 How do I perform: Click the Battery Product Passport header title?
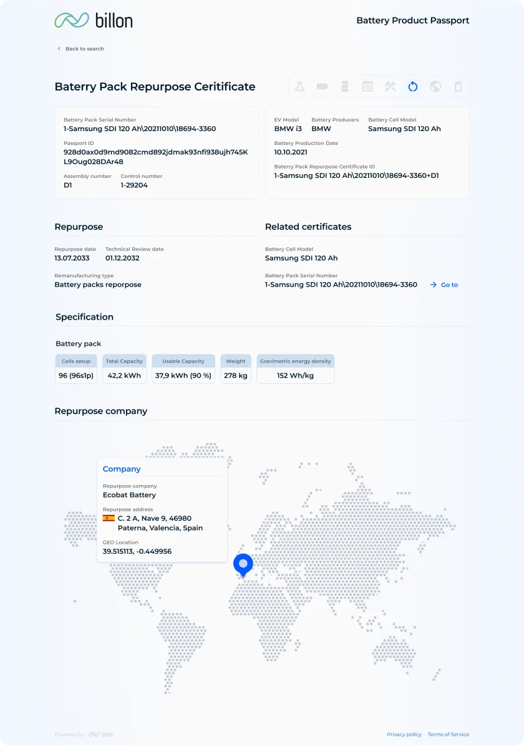(413, 21)
